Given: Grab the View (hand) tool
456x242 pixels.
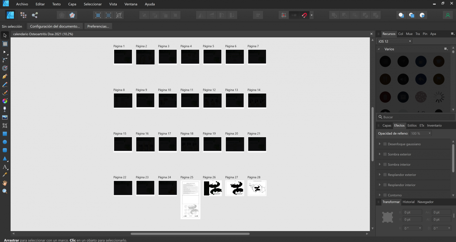Looking at the screenshot, I should [x=5, y=183].
